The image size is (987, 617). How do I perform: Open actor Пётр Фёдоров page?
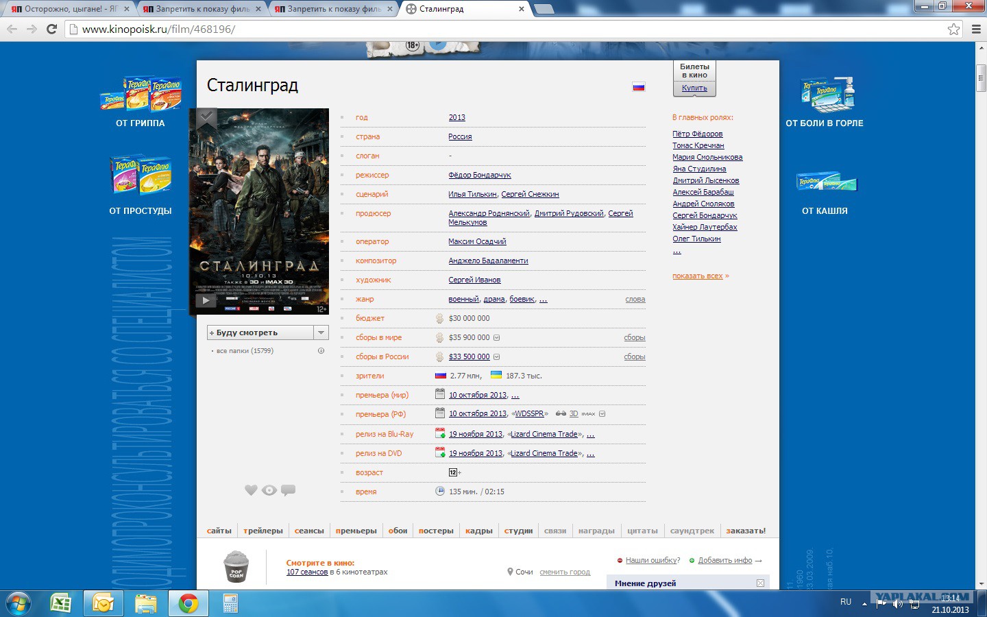point(698,134)
